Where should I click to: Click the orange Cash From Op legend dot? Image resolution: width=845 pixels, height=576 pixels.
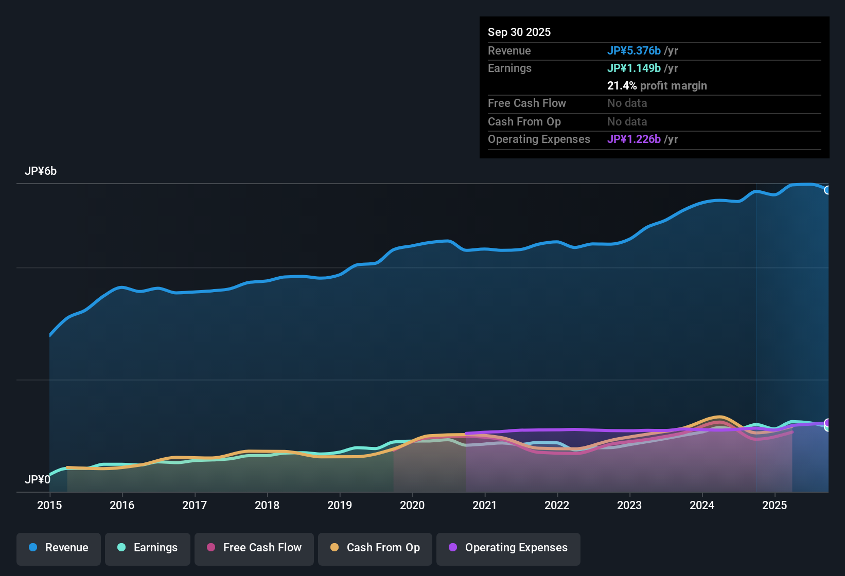tap(334, 548)
